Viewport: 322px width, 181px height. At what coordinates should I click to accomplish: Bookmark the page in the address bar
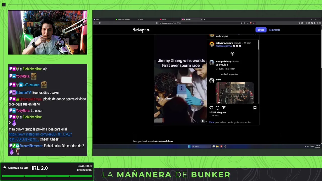pyautogui.click(x=157, y=23)
